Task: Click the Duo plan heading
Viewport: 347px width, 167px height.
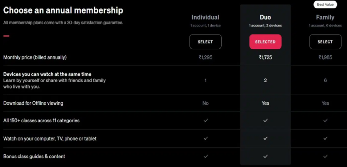Action: coord(265,17)
